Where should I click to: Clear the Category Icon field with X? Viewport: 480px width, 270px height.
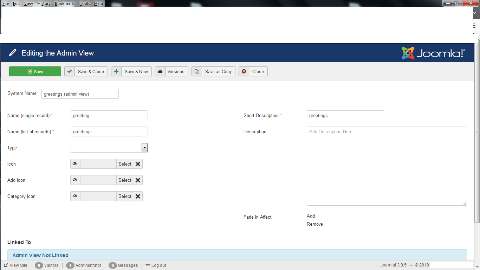click(x=138, y=196)
